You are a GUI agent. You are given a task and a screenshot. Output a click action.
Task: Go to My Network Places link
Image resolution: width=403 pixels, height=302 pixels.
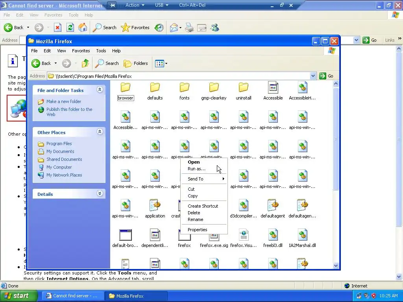[x=64, y=175]
